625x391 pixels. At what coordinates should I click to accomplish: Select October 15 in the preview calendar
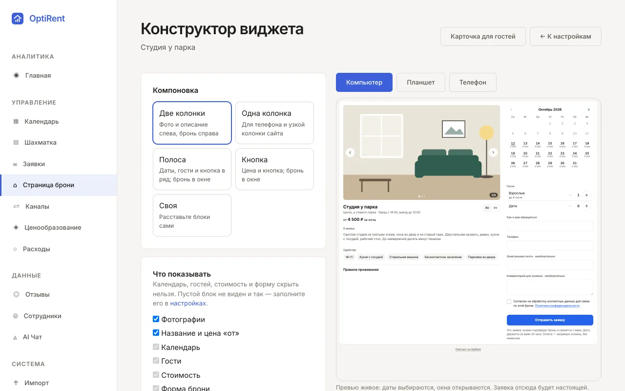[x=550, y=144]
